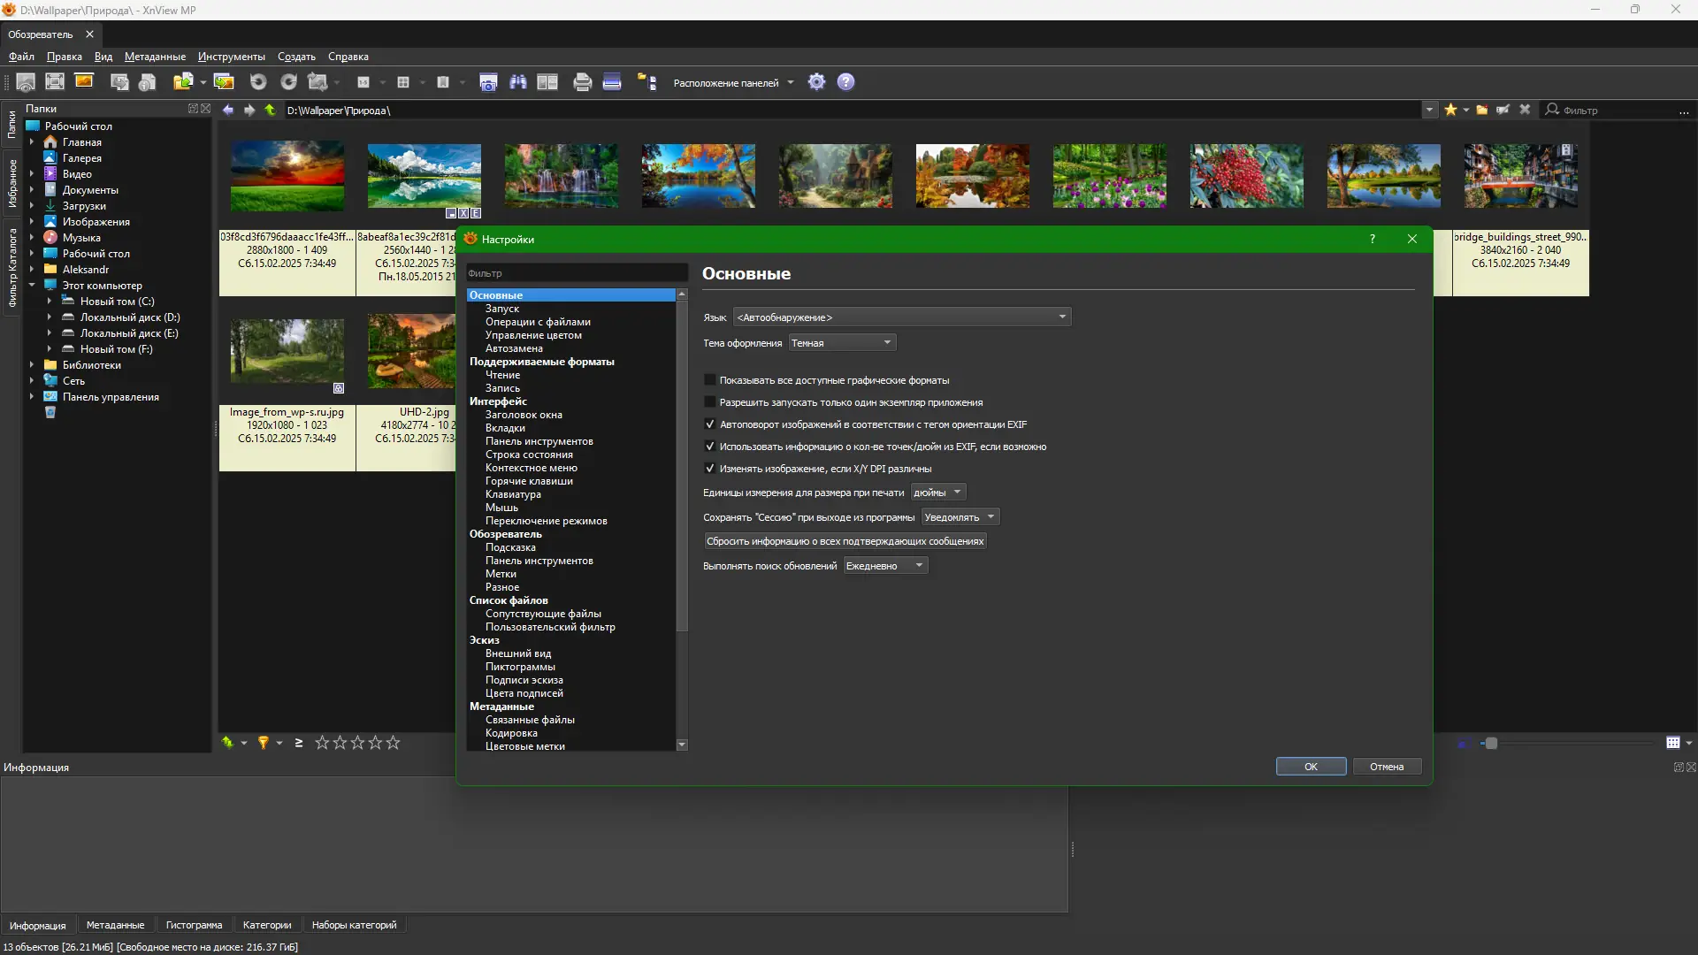Uncheck the EXIF orientation auto-rotate checkbox

pos(709,424)
